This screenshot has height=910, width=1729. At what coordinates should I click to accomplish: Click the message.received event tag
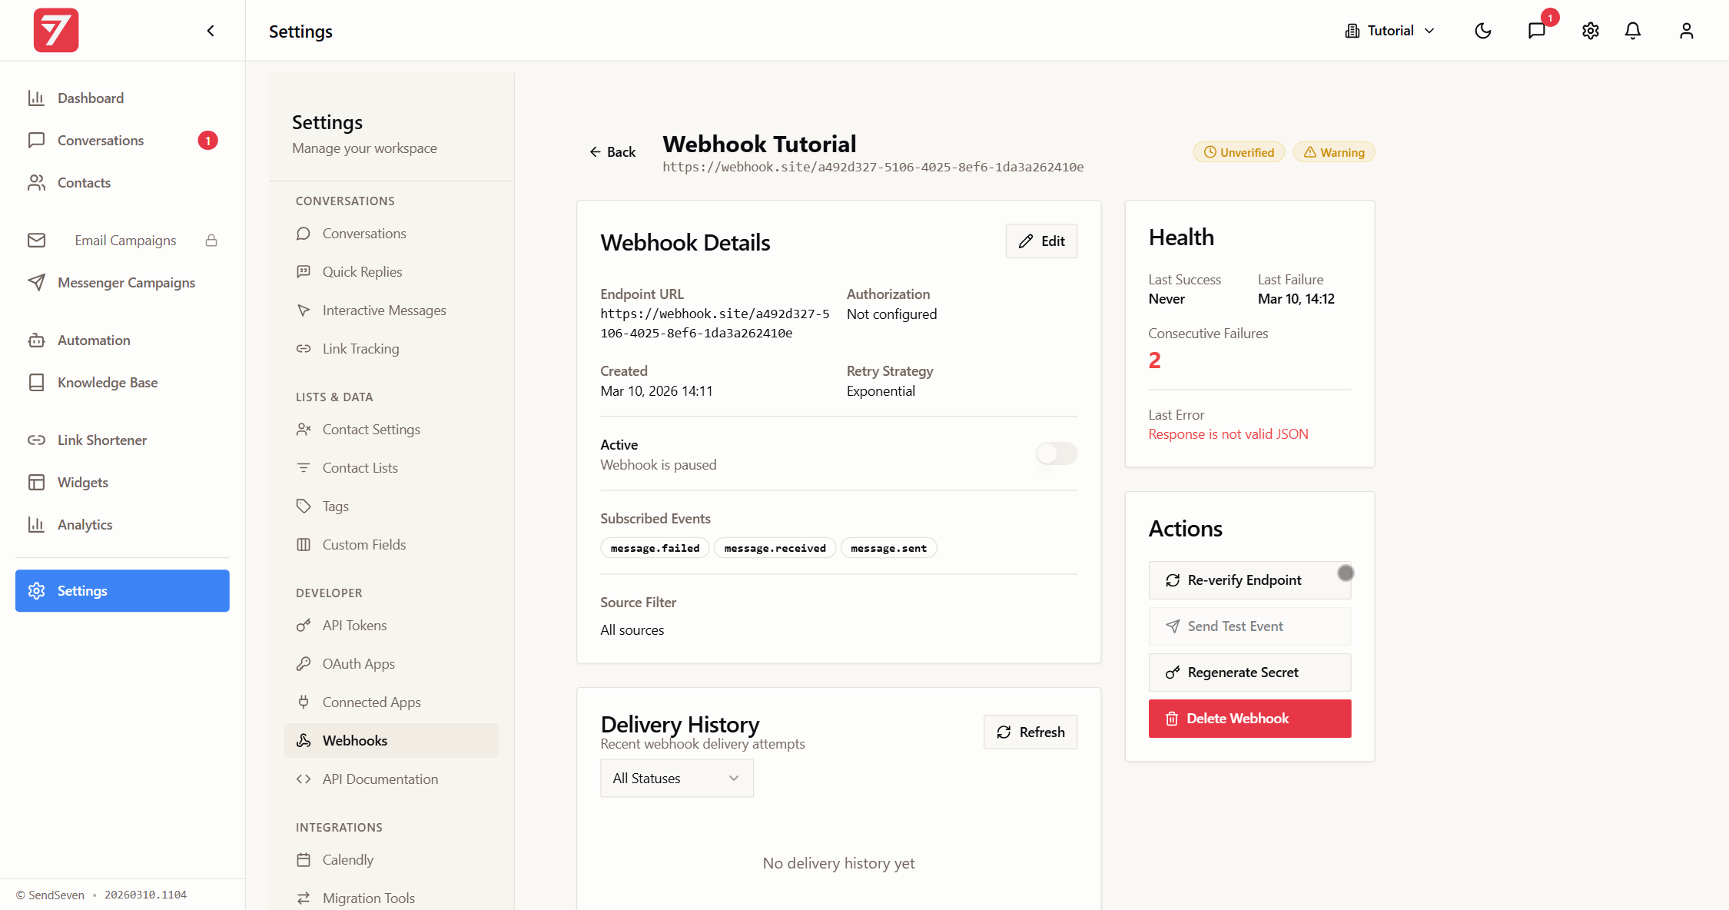(775, 548)
